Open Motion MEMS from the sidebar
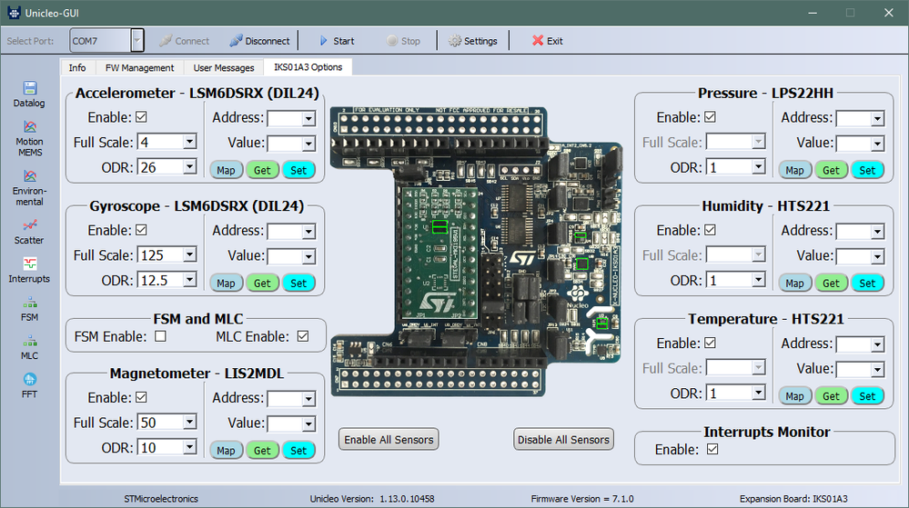Viewport: 909px width, 508px height. point(29,138)
